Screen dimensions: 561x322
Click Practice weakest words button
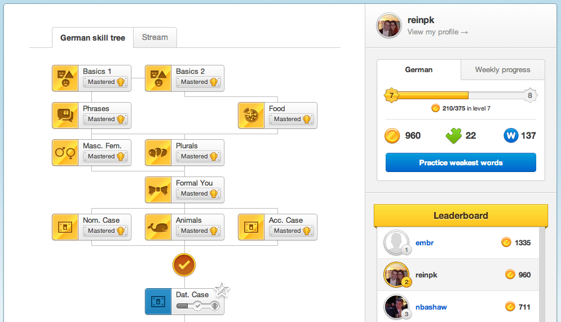(461, 162)
